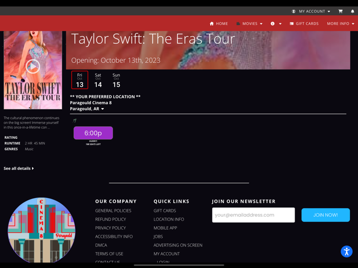Click the My Account user icon
The width and height of the screenshot is (358, 268).
pyautogui.click(x=294, y=11)
